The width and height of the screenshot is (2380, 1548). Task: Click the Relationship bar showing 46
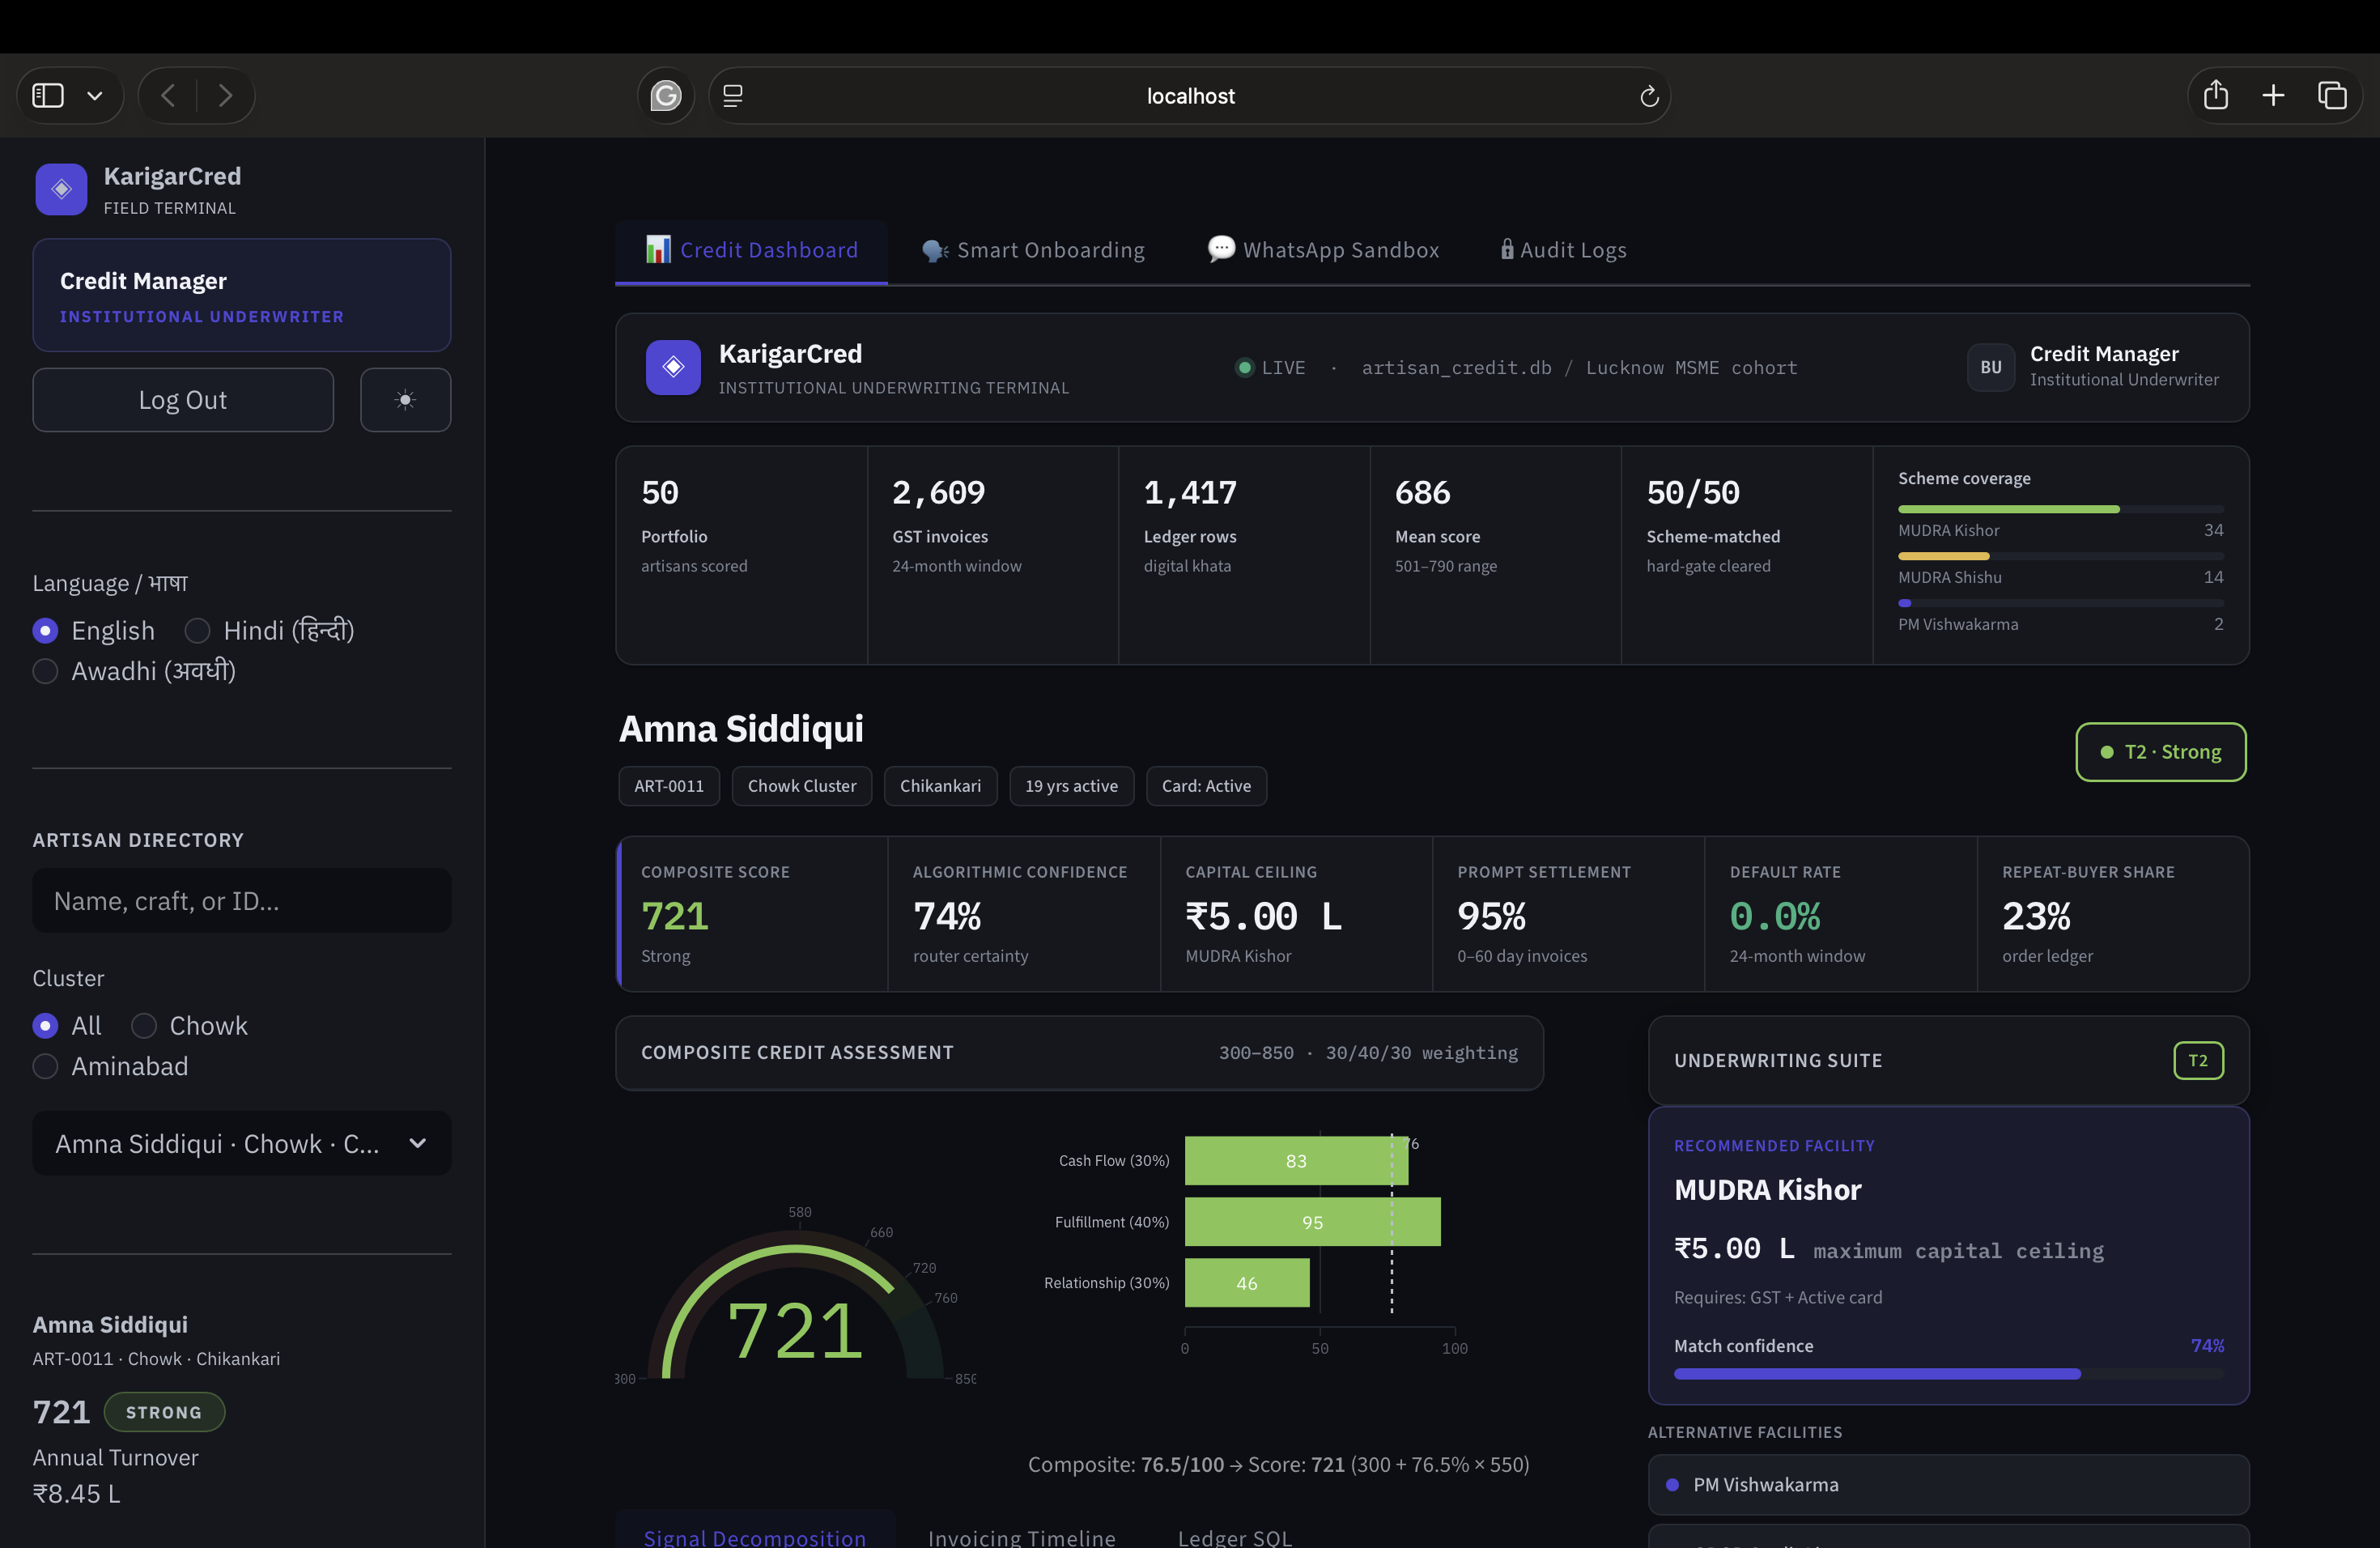[x=1247, y=1283]
